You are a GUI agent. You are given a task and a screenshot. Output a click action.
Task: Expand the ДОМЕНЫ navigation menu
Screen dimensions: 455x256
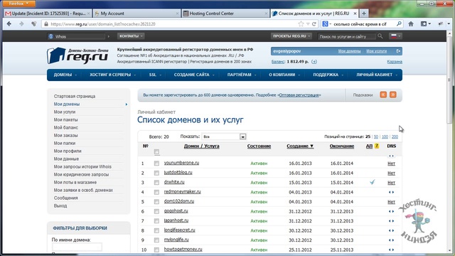tap(65, 75)
